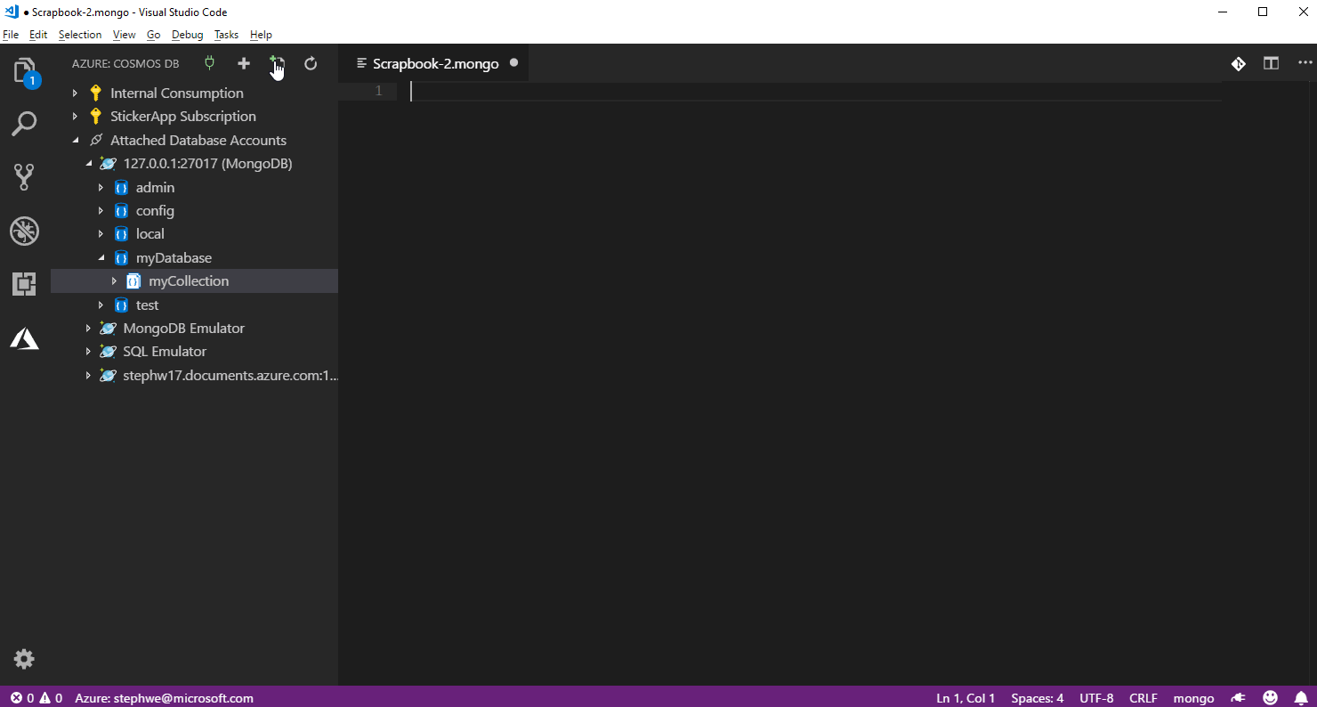Click the attach emulator plug icon

pyautogui.click(x=209, y=63)
